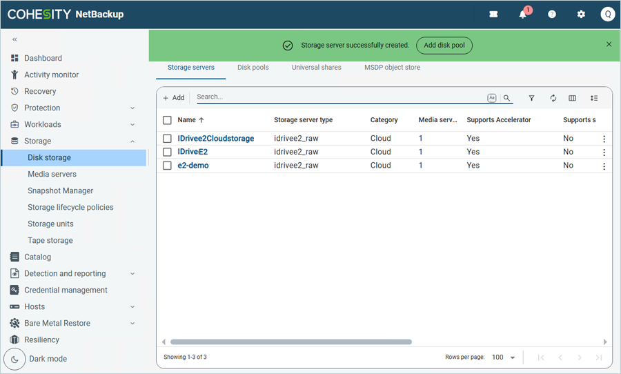The image size is (621, 374).
Task: Open actions menu for e2-demo row
Action: 604,166
